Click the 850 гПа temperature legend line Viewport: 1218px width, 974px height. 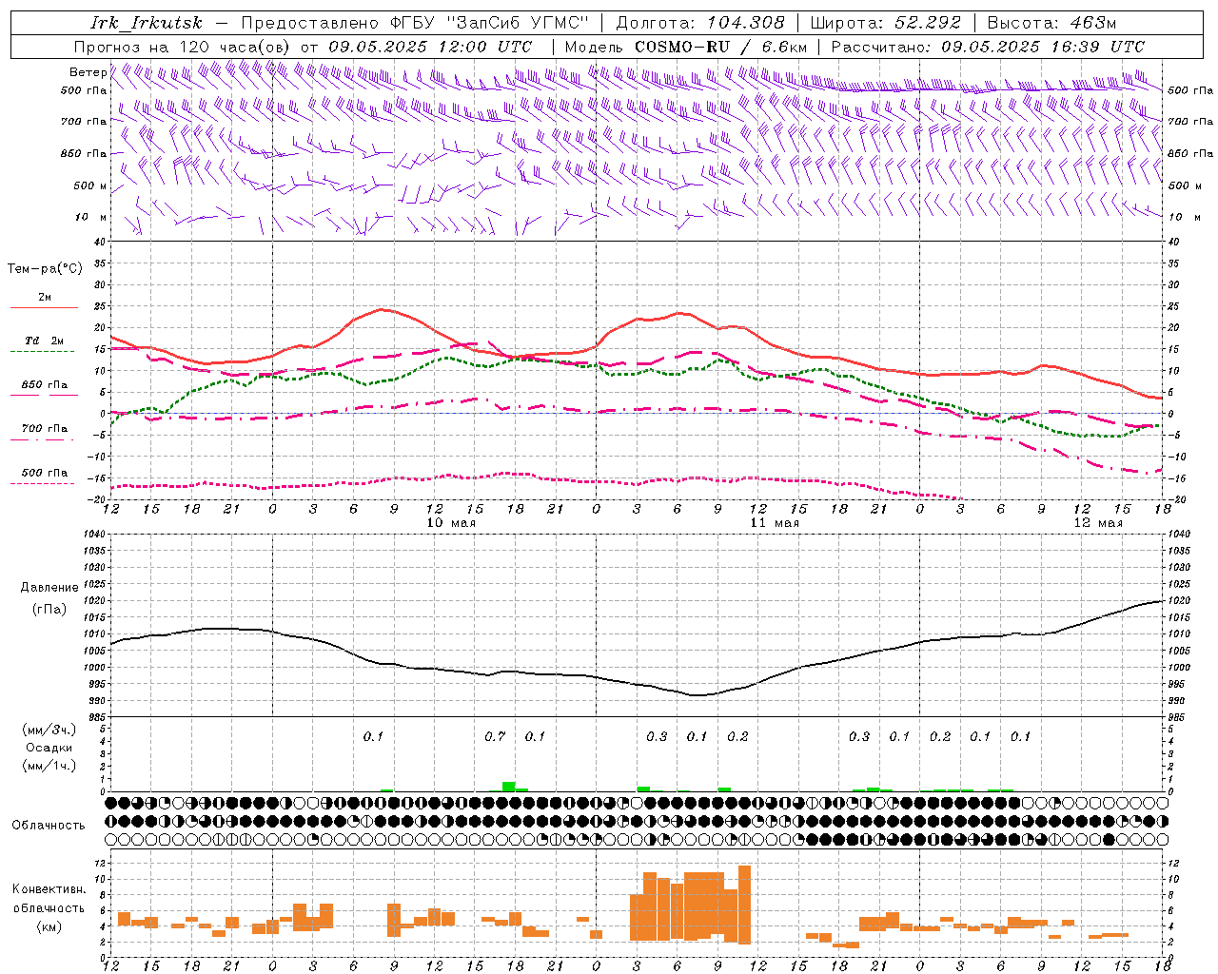tap(44, 394)
